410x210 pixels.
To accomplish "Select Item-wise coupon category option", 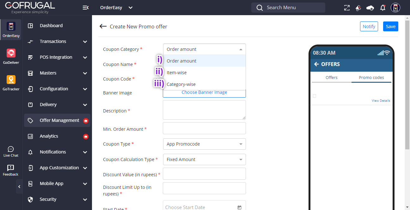I will coord(176,73).
